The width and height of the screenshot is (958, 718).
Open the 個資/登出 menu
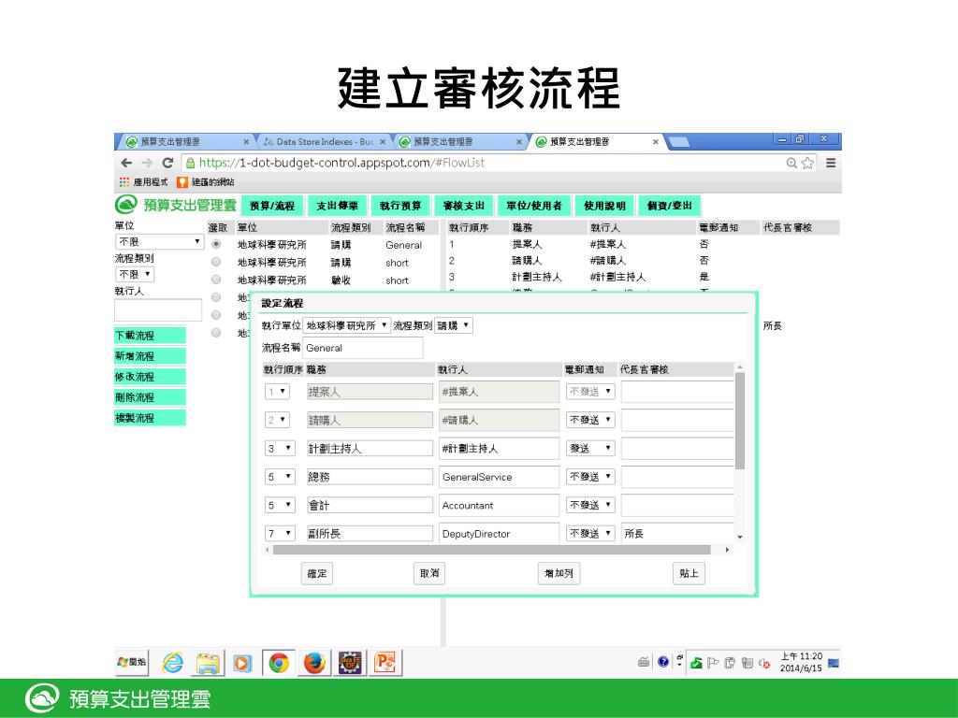click(670, 206)
